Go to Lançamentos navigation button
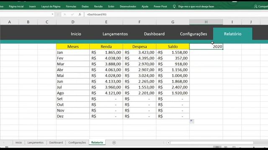The image size is (268, 150). point(115,34)
